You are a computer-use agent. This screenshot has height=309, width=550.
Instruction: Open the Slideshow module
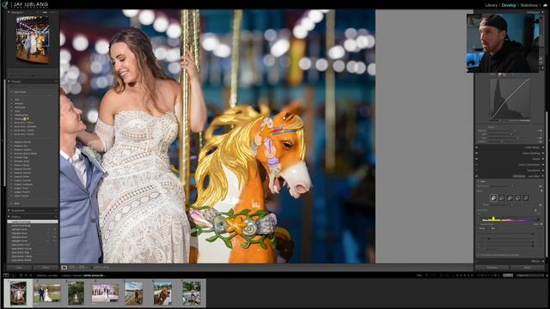(529, 5)
